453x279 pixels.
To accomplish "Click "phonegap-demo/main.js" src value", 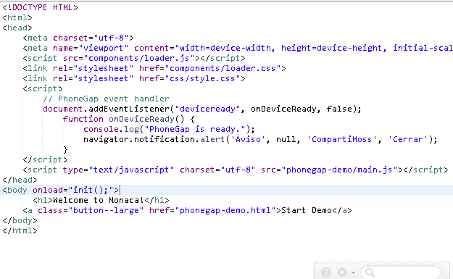I will point(339,170).
